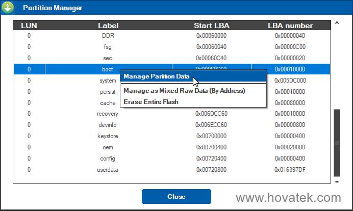The image size is (353, 211).
Task: Click Start LBA value 0x00720400
Action: tap(211, 159)
